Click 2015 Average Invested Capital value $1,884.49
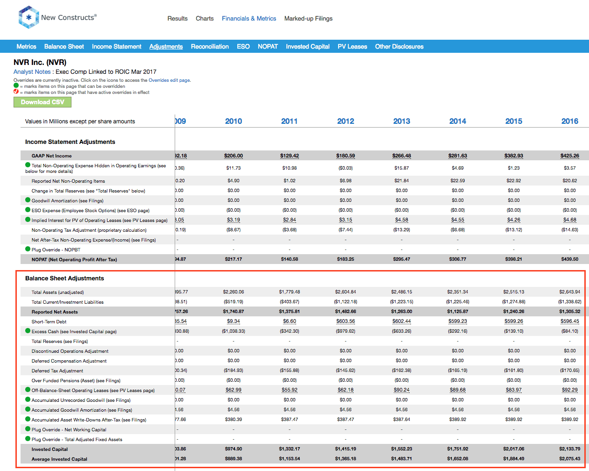Image resolution: width=589 pixels, height=471 pixels. tap(514, 459)
